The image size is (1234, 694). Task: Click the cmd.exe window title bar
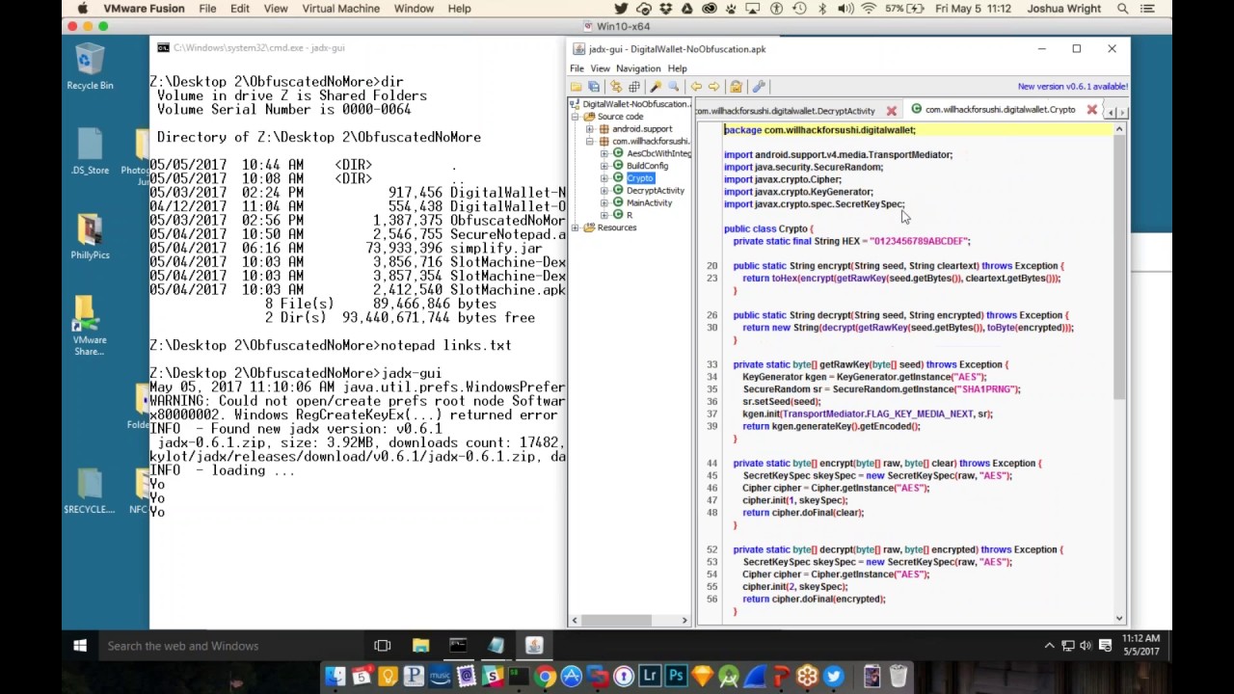click(357, 47)
